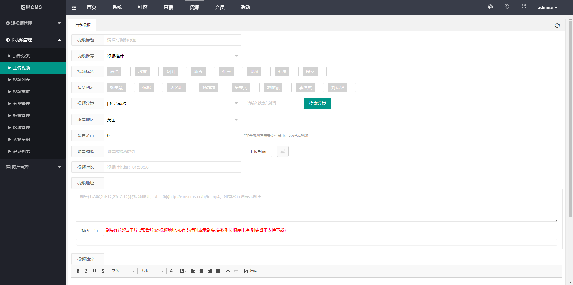Open 视频审核 in the sidebar
The height and width of the screenshot is (285, 573).
tap(33, 92)
